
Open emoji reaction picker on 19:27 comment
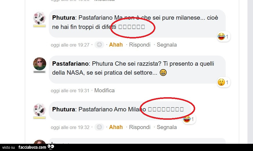[99, 45]
